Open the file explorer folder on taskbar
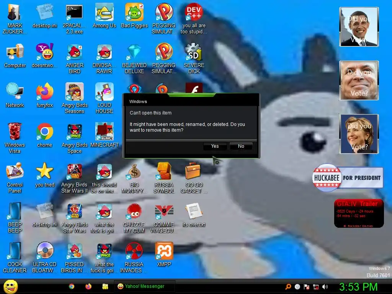This screenshot has width=392, height=294. 105,286
